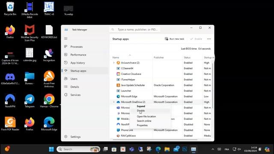Select calender.jpg on the desktop
This screenshot has width=274, height=154.
coord(30,55)
